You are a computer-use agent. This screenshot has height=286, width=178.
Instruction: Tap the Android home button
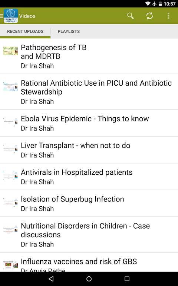(x=89, y=279)
